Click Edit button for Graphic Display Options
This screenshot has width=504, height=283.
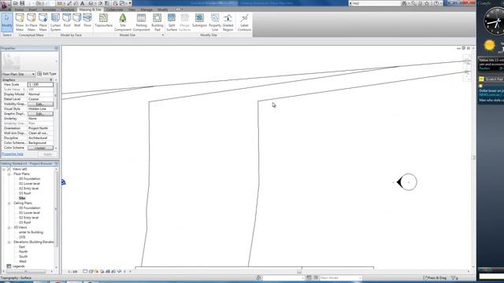40,114
